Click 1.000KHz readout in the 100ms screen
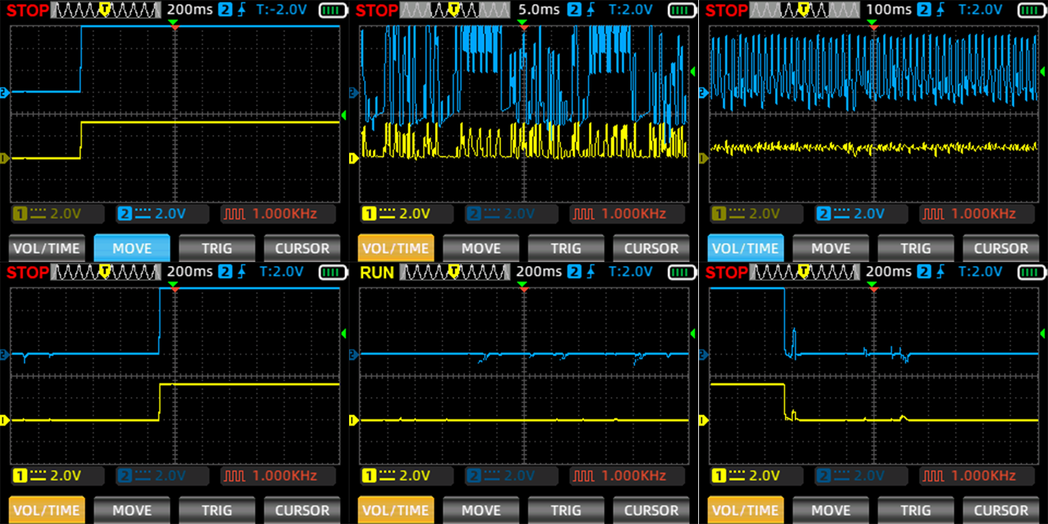 point(983,214)
